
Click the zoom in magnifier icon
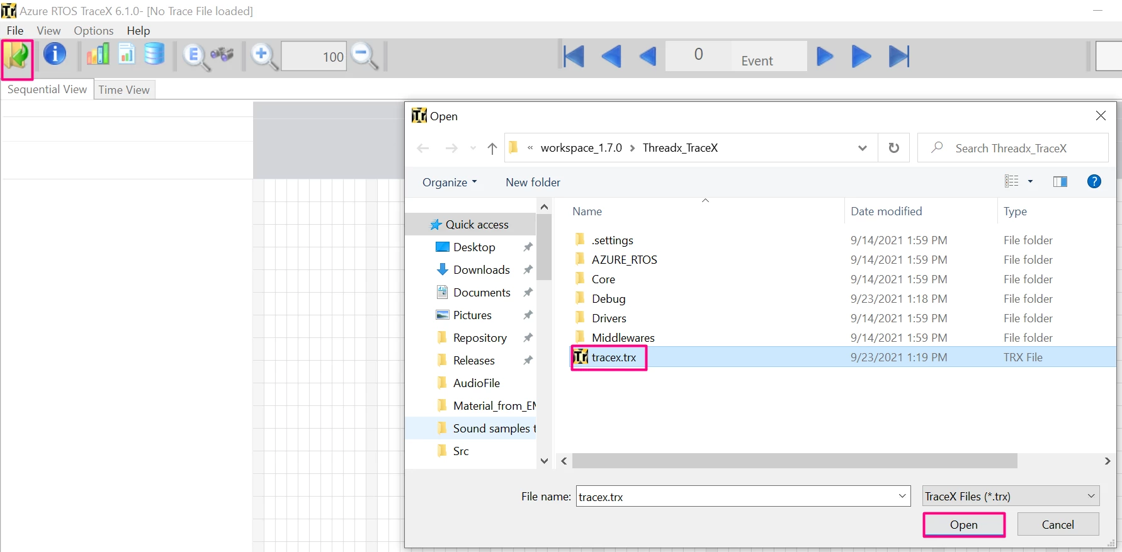pyautogui.click(x=264, y=56)
